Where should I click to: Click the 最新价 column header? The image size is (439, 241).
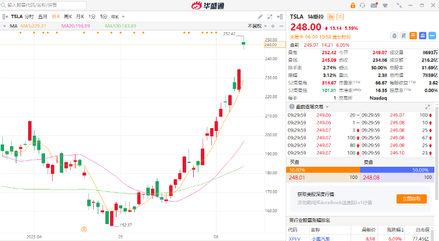tap(369, 230)
